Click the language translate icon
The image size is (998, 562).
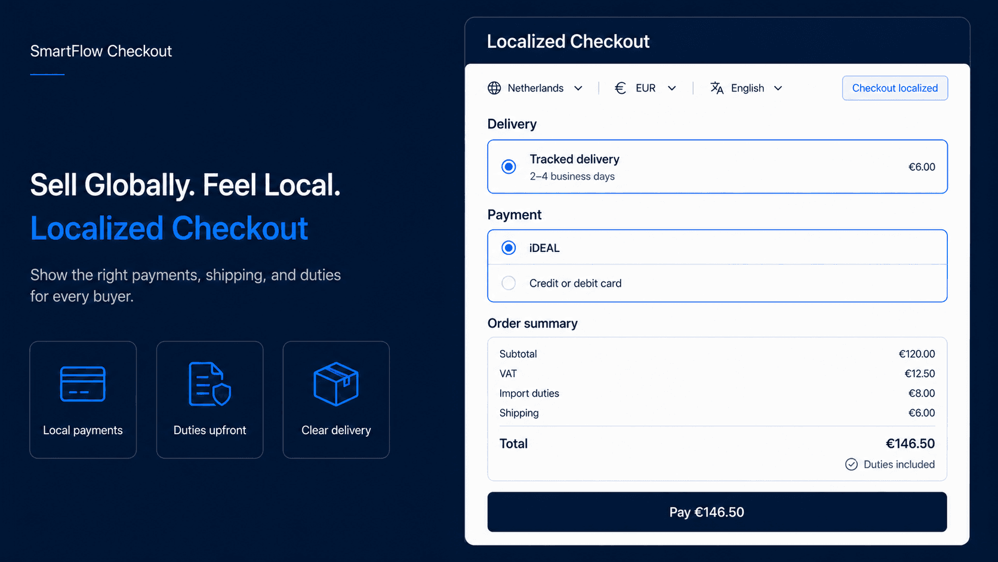(x=717, y=88)
